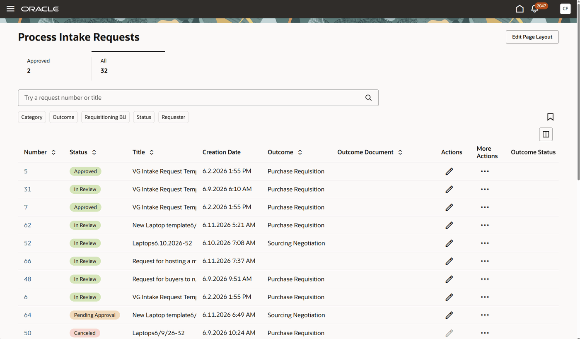Open request number 64 link
580x339 pixels.
tap(27, 315)
